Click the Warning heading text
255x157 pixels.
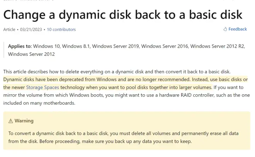click(24, 121)
